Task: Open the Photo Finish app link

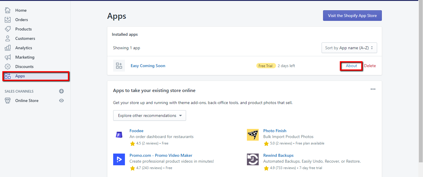Action: point(275,131)
